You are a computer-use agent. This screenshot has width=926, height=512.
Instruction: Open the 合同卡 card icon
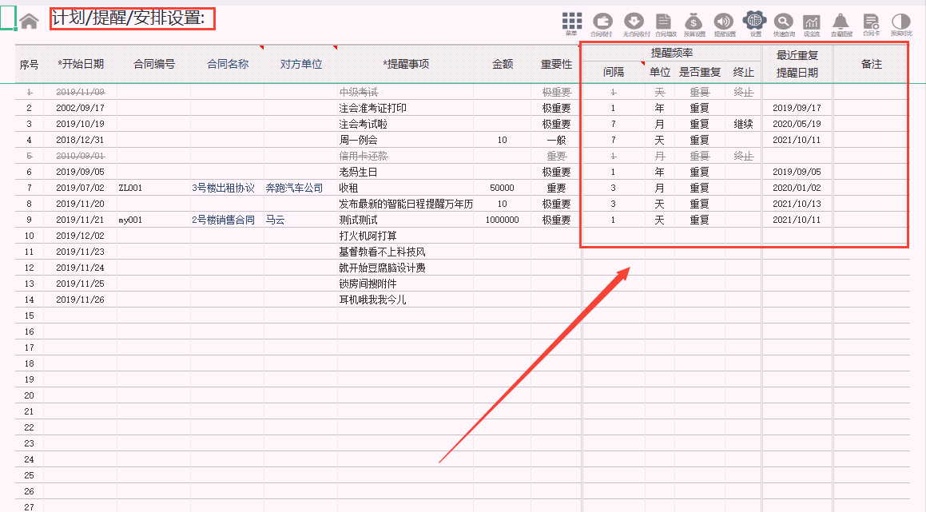tap(872, 20)
